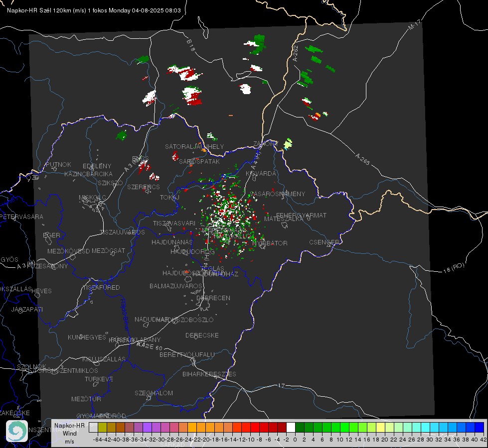The image size is (488, 448).
Task: Click the TISZAVASVÁRI city label
Action: click(x=174, y=223)
